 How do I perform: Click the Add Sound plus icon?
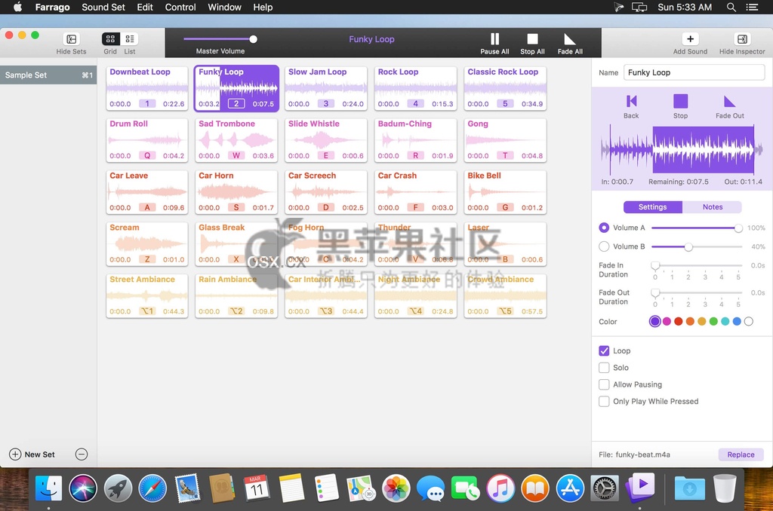(x=690, y=39)
